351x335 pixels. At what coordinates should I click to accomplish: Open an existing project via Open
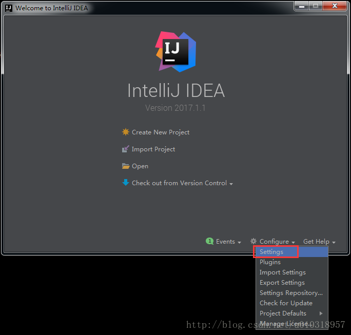point(140,166)
